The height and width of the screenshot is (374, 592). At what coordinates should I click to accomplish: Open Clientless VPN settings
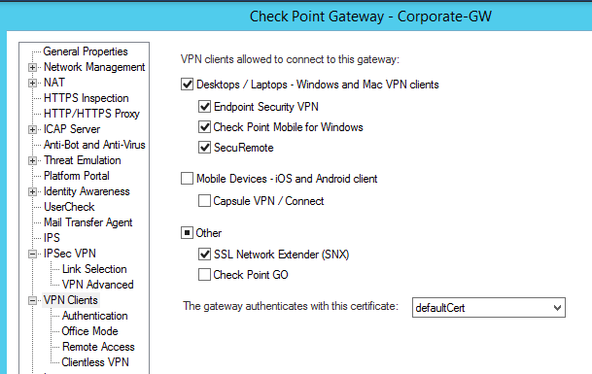pyautogui.click(x=95, y=362)
